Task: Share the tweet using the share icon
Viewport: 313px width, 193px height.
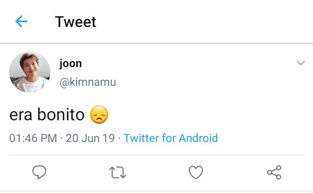Action: coord(274,173)
